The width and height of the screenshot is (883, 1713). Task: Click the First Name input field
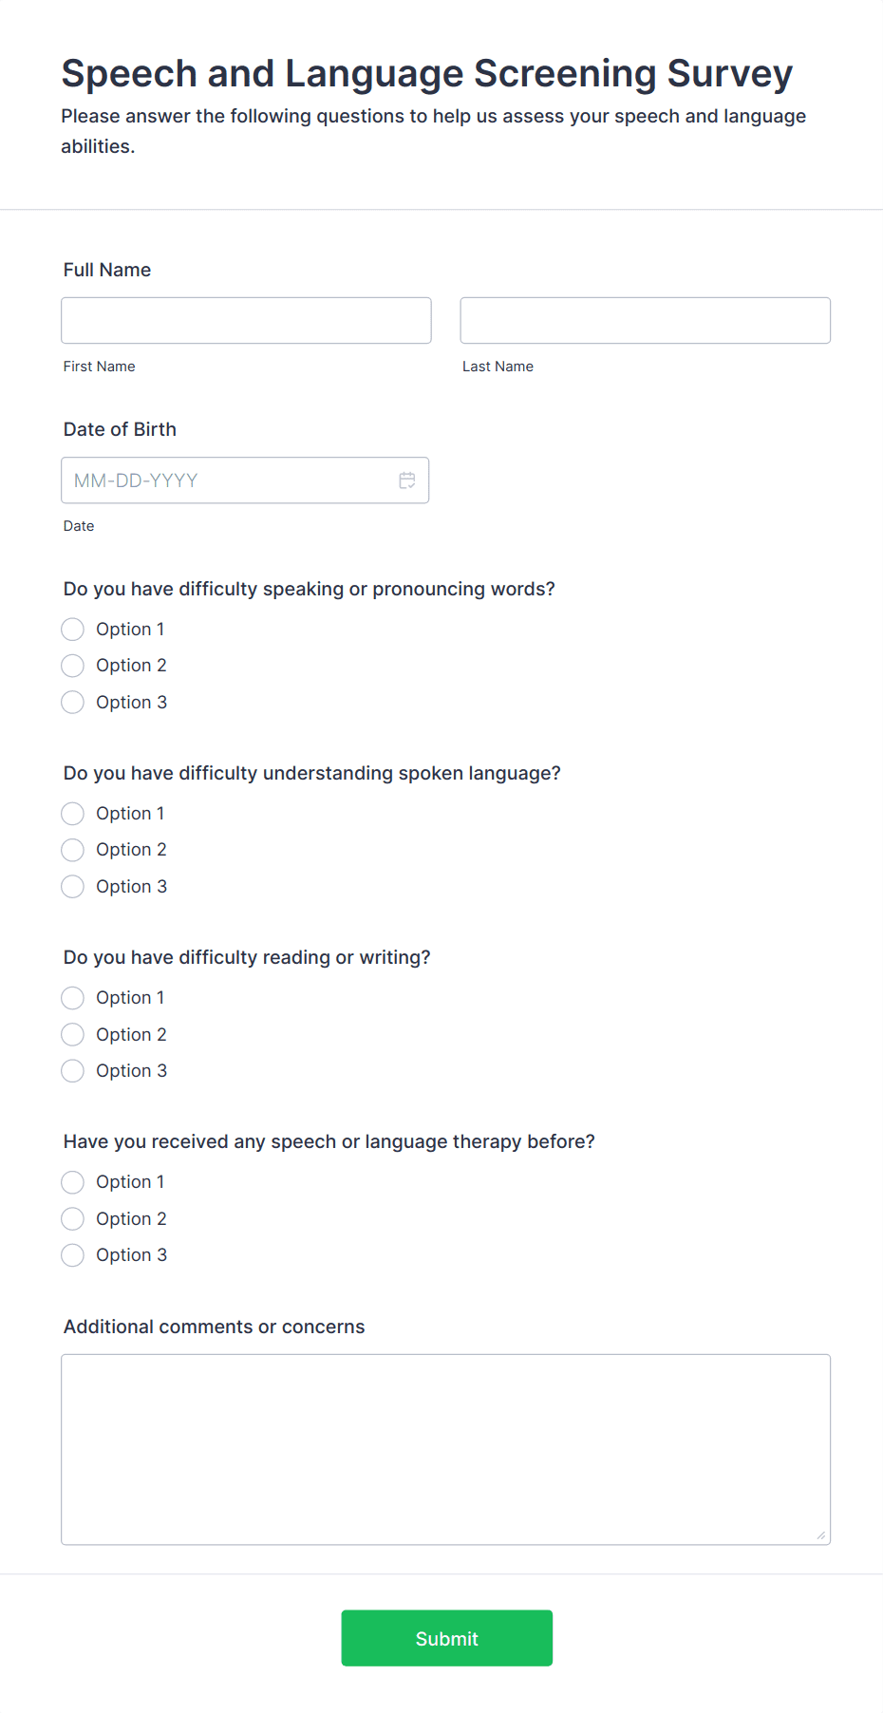click(x=246, y=320)
